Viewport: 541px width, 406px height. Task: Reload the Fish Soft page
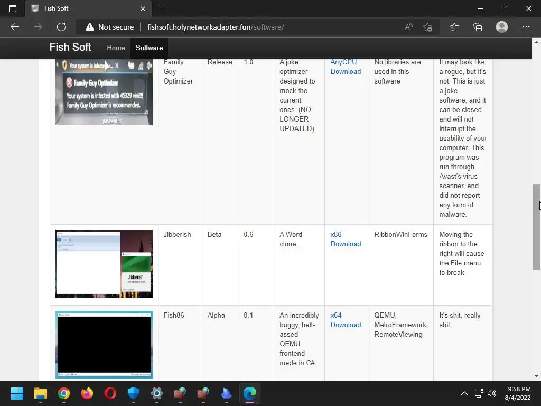coord(61,27)
